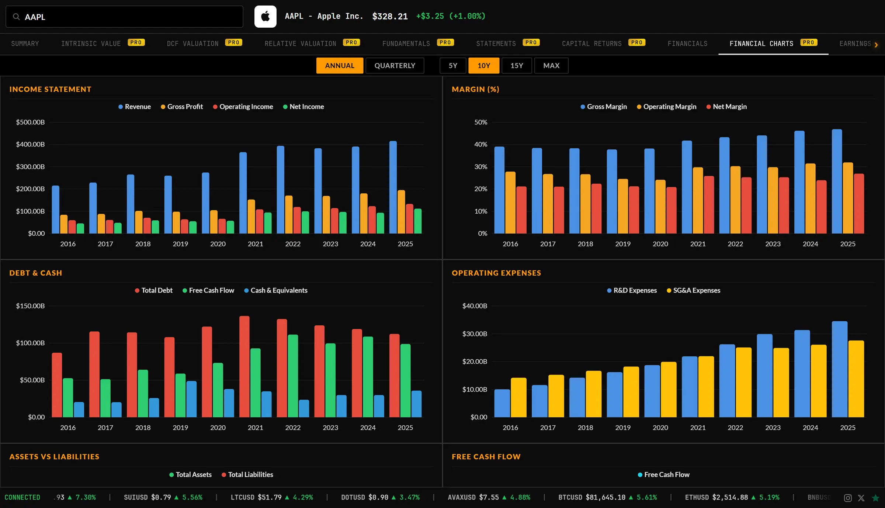Image resolution: width=885 pixels, height=508 pixels.
Task: Click the 2021 Total Debt bar
Action: [x=244, y=366]
